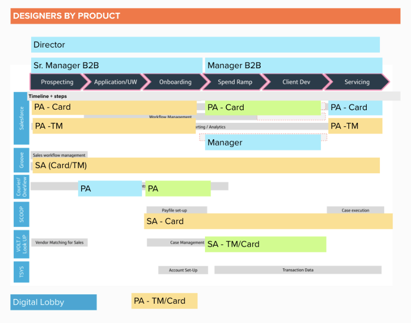Select the Prospecting process chevron
This screenshot has width=411, height=323.
click(58, 81)
